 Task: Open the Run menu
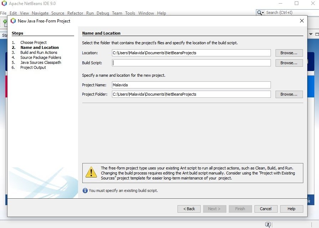pos(90,13)
